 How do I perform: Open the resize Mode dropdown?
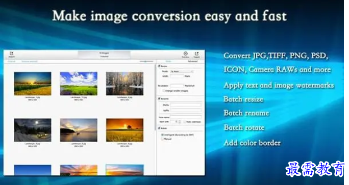tap(182, 71)
